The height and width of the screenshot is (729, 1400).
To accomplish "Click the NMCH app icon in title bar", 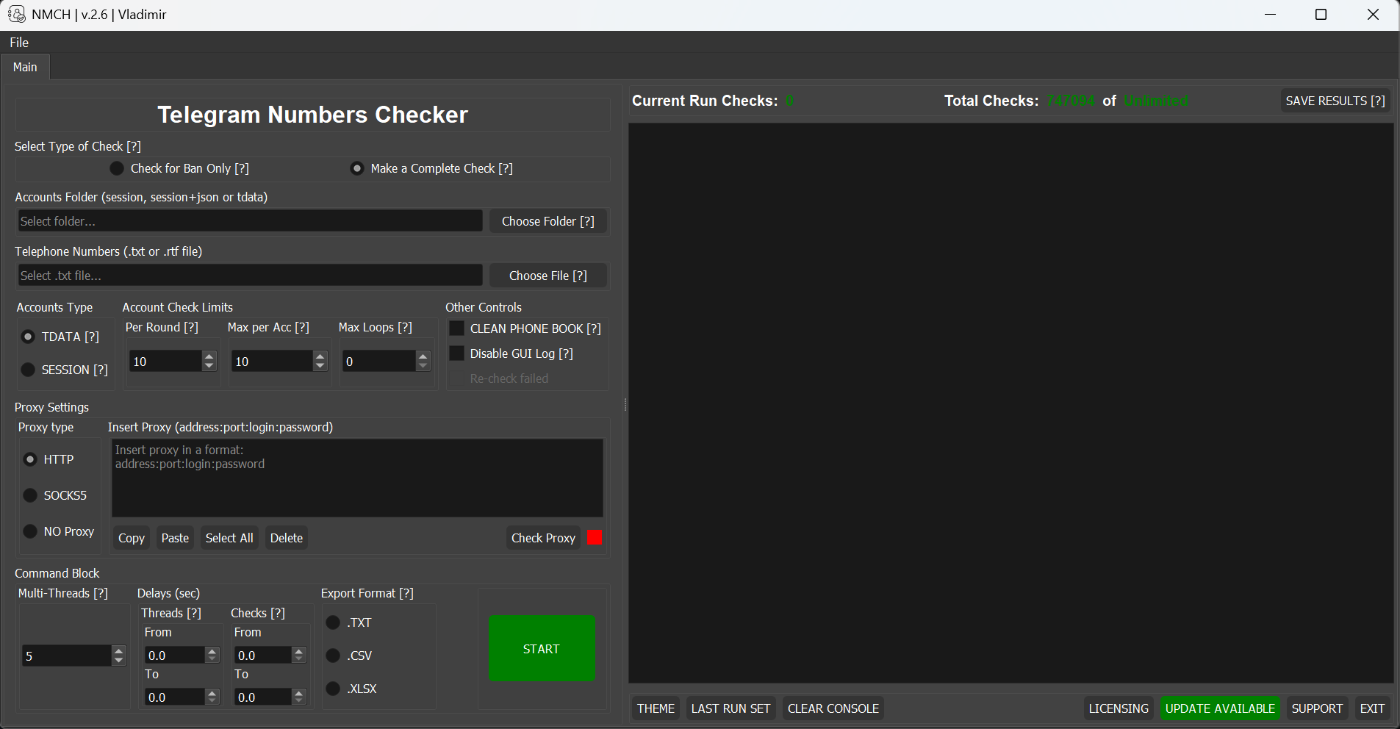I will pyautogui.click(x=15, y=14).
